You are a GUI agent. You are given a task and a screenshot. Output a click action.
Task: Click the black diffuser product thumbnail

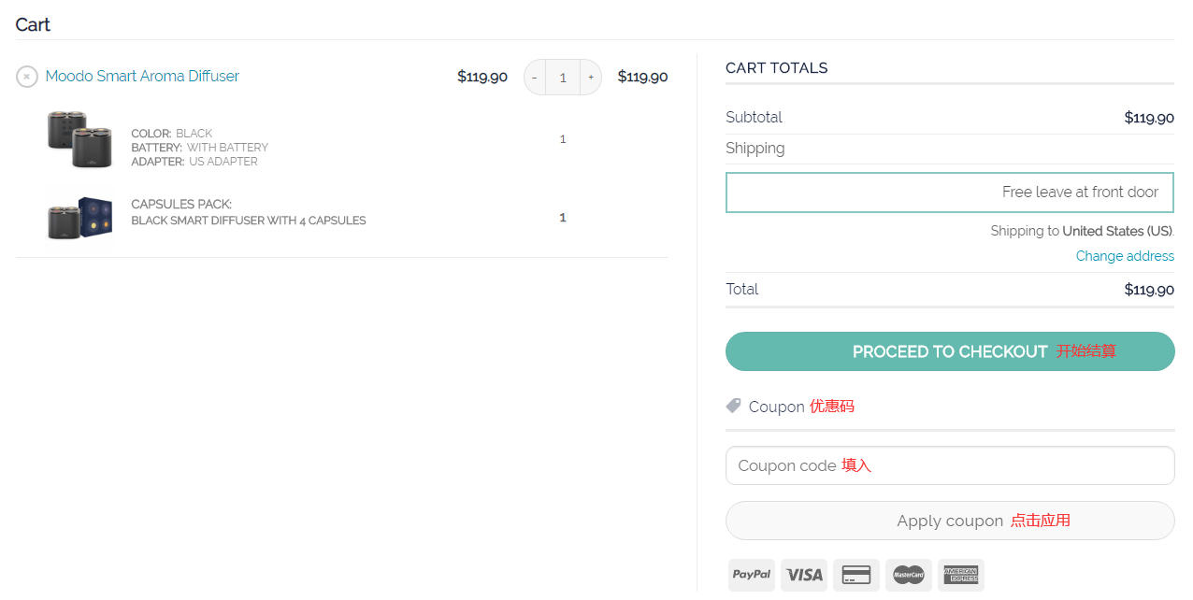click(79, 140)
